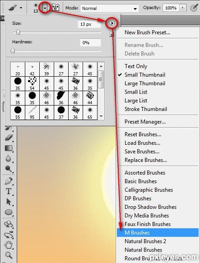Load the Drop Shadow Brushes set
The width and height of the screenshot is (200, 263).
point(150,207)
